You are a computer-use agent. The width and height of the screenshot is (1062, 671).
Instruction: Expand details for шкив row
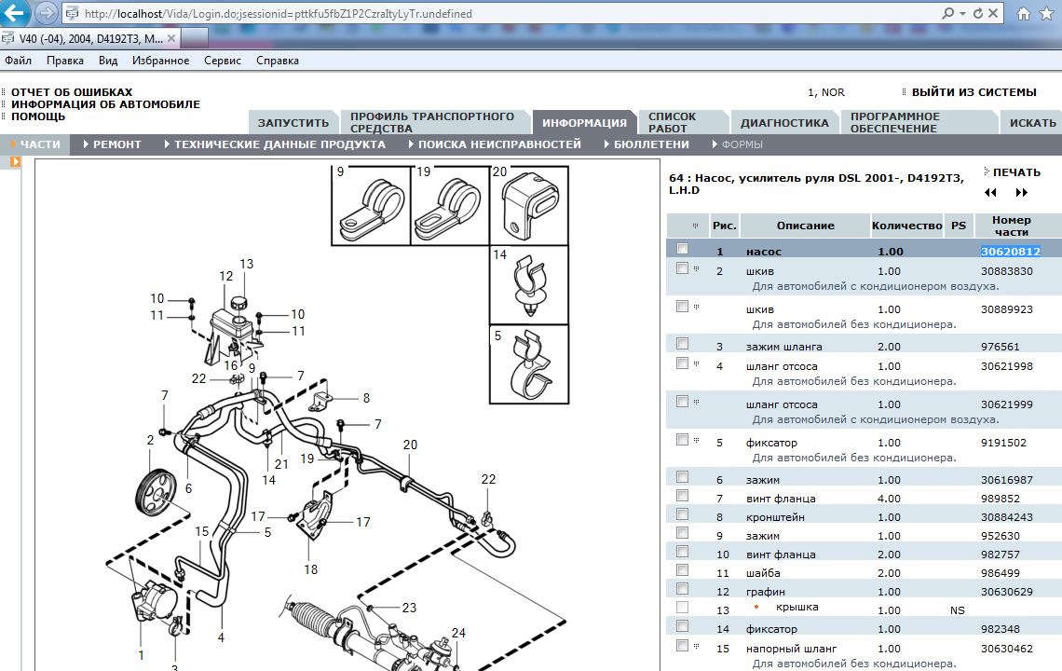tap(695, 268)
